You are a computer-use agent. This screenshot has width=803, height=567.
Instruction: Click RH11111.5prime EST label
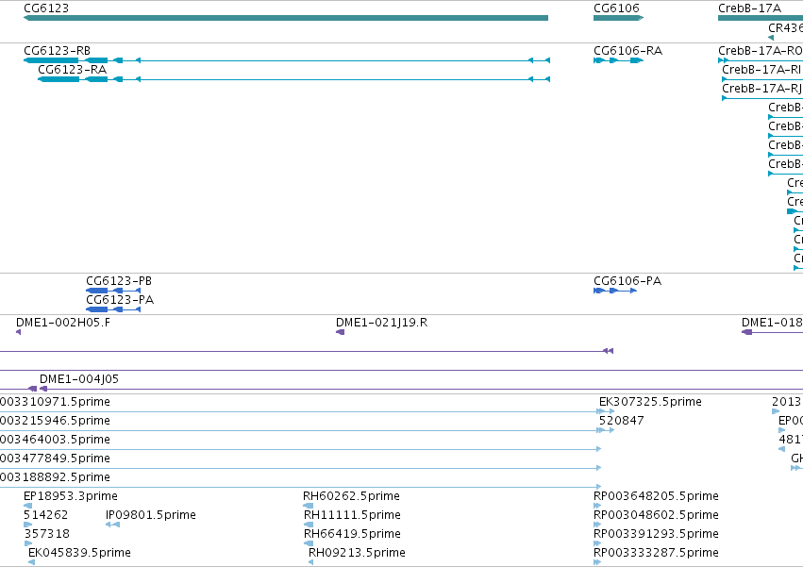coord(352,515)
